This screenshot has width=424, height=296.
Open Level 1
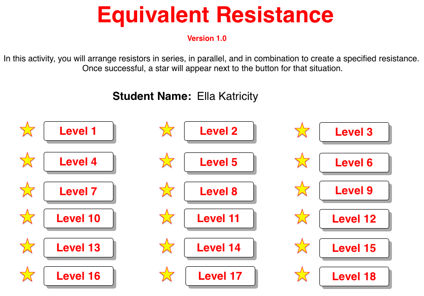pyautogui.click(x=78, y=131)
